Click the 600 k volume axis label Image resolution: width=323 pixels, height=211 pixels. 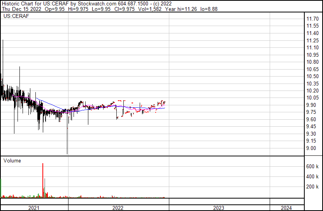[x=312, y=166]
